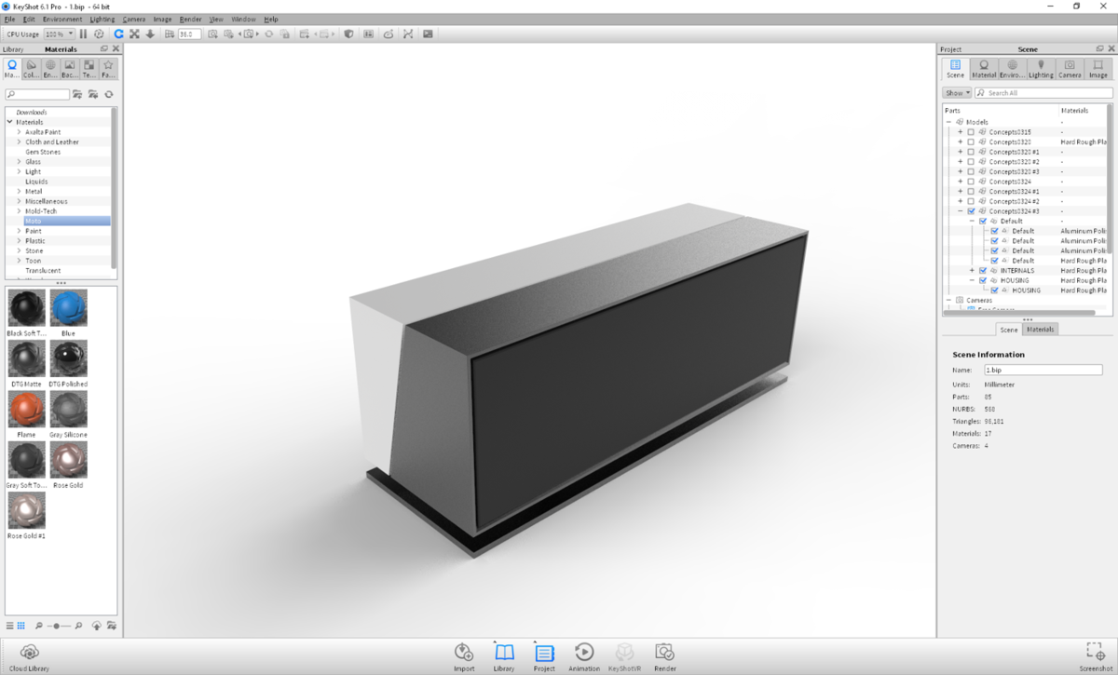Check the Concepts0315 visibility checkbox
The image size is (1118, 675).
point(971,132)
